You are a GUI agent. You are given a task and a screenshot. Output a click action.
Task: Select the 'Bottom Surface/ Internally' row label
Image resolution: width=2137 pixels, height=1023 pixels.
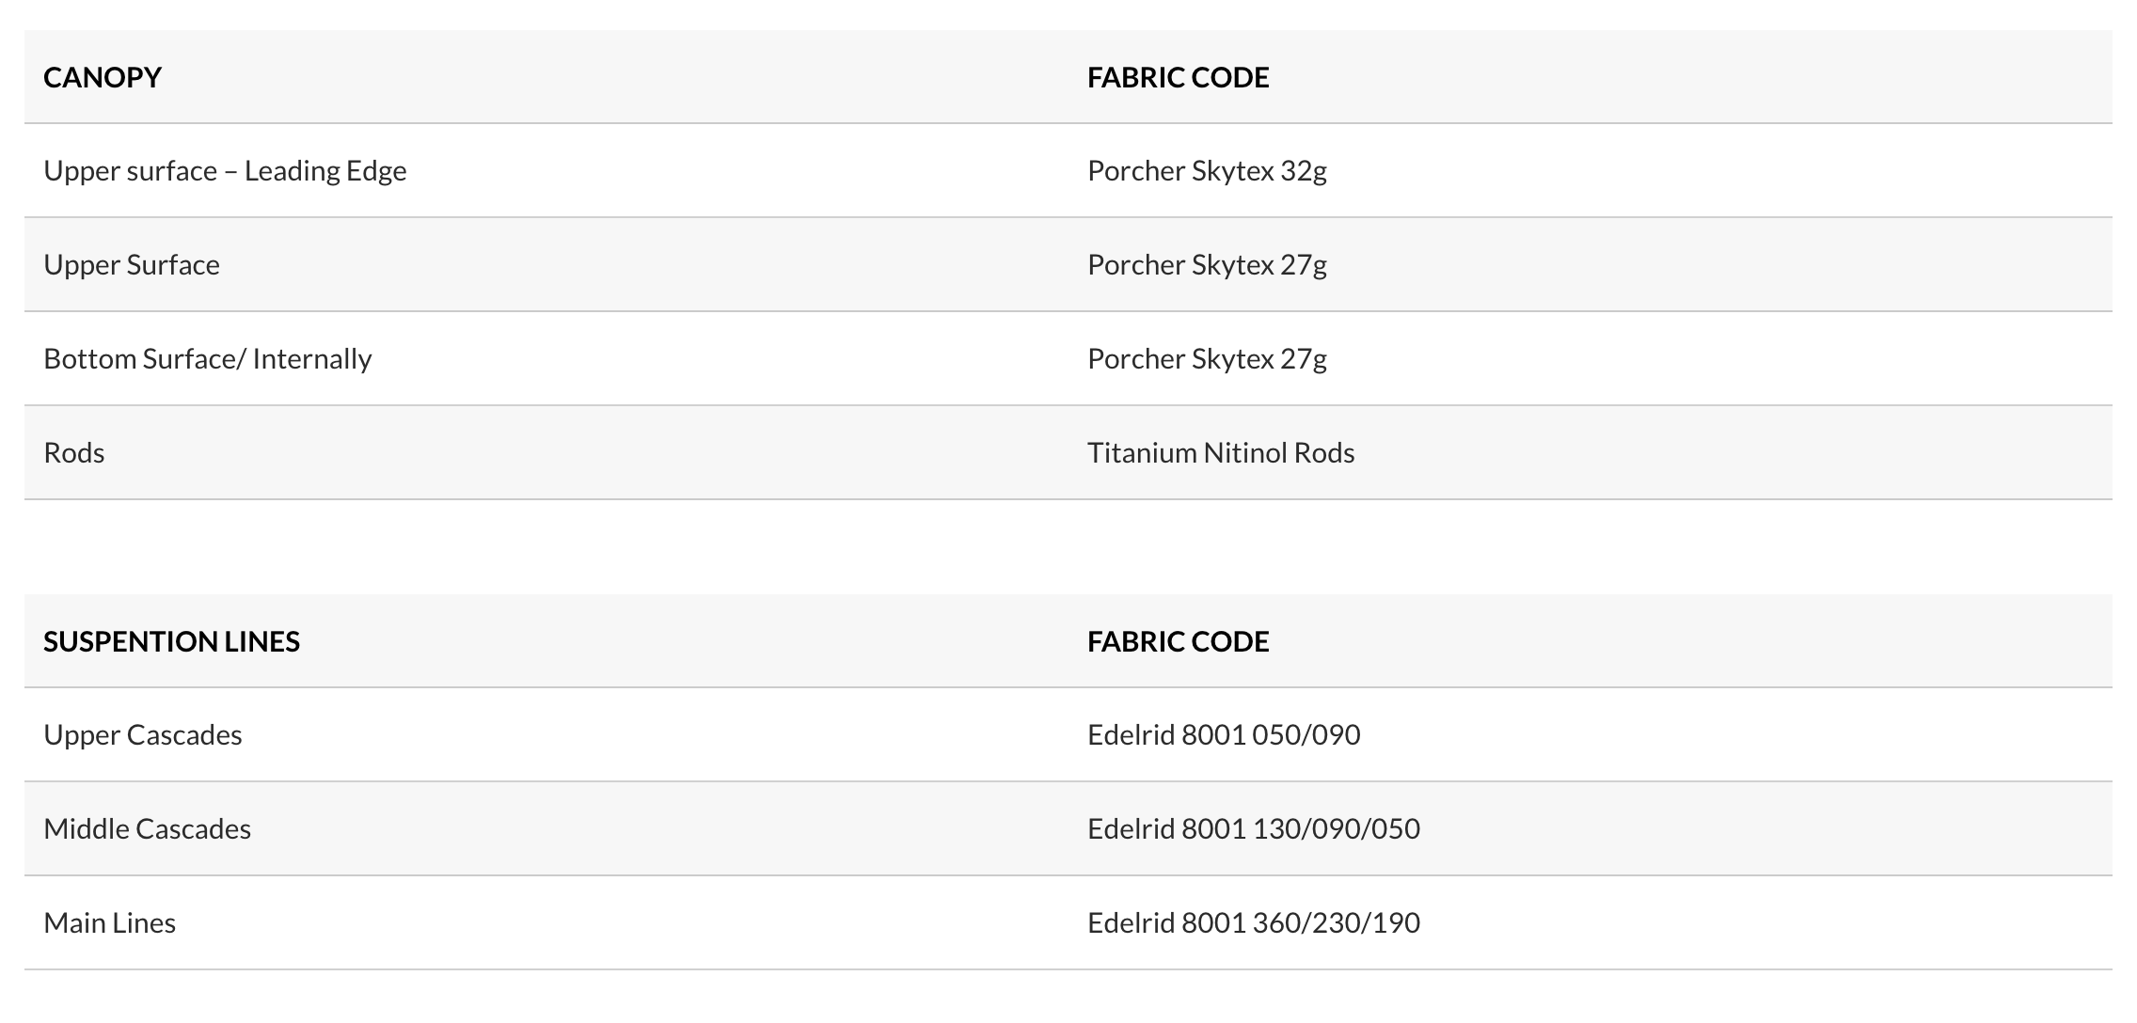(208, 359)
